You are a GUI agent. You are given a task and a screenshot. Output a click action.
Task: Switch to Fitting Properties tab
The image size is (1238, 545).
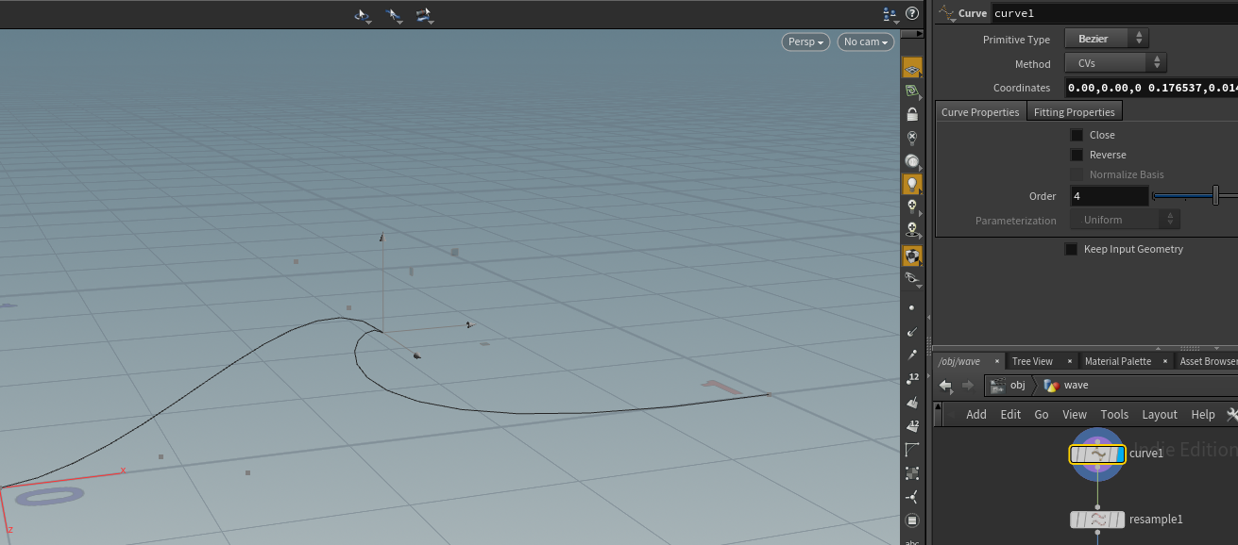pos(1075,112)
